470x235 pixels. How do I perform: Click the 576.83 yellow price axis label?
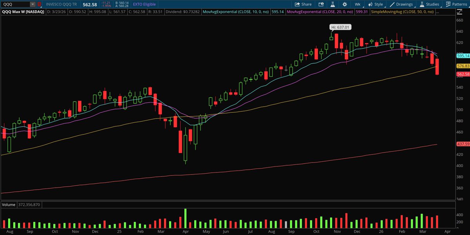(463, 66)
